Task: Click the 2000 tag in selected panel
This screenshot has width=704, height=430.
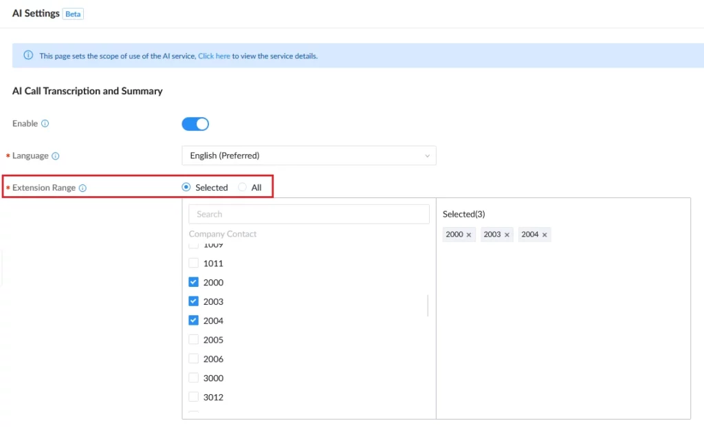Action: [459, 235]
